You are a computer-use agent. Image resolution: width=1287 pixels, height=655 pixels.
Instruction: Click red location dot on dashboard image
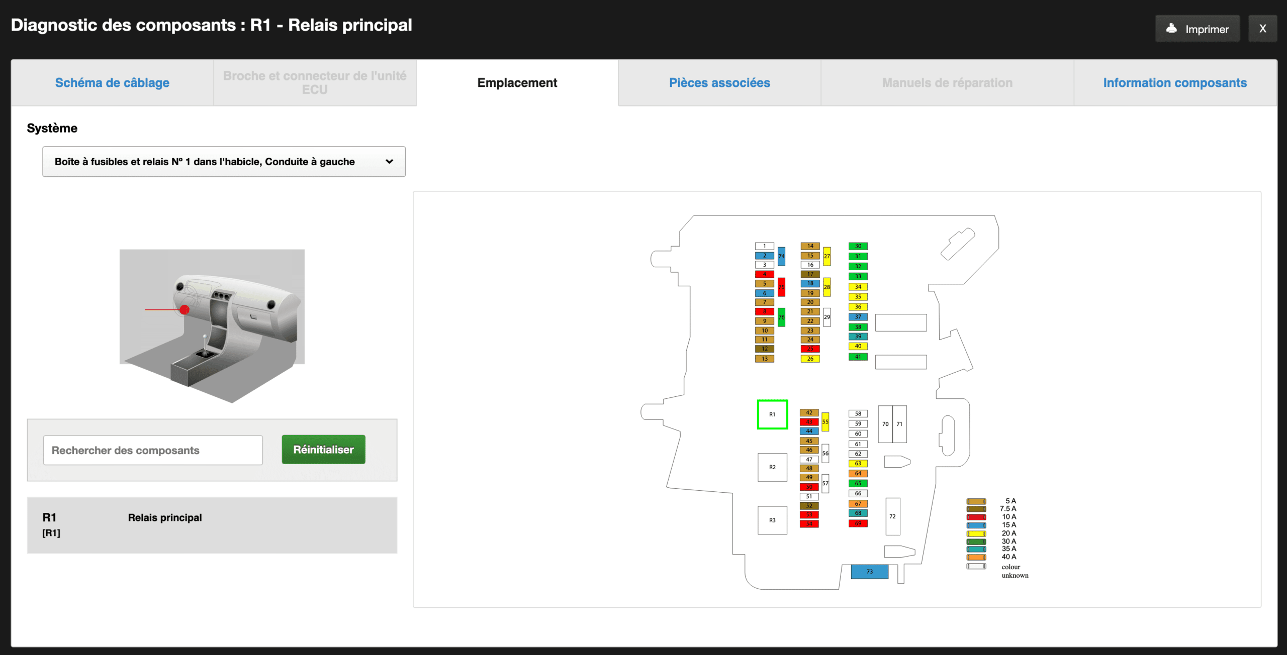pos(185,310)
